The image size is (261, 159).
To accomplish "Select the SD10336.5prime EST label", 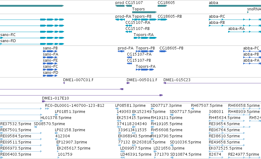I will 186,143.
